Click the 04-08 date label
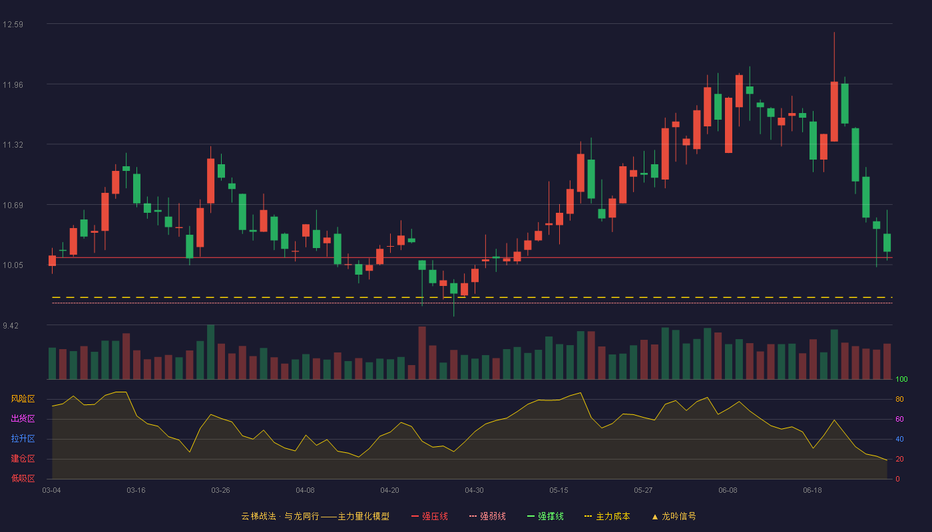This screenshot has width=932, height=532. pyautogui.click(x=305, y=490)
